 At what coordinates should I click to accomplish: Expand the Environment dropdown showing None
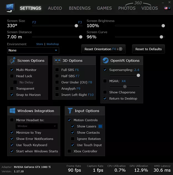(33, 50)
